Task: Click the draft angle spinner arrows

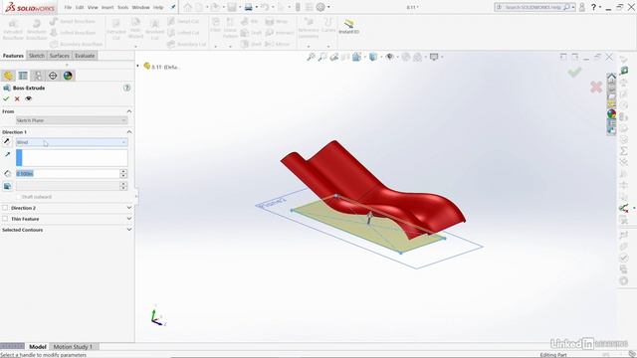Action: tap(123, 186)
